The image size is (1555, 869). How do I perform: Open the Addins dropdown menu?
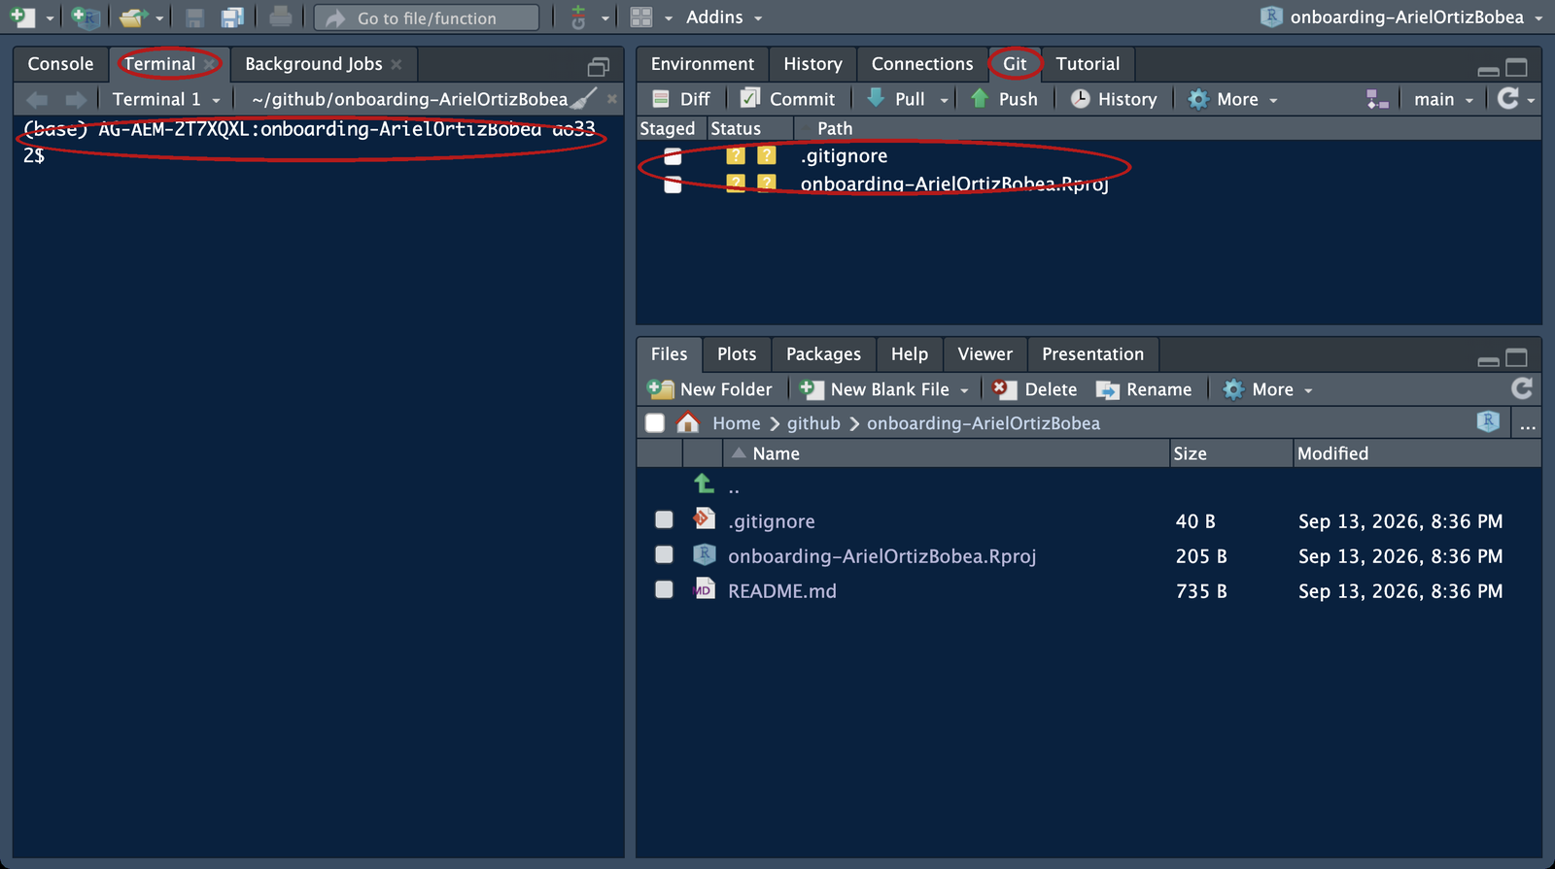click(724, 17)
